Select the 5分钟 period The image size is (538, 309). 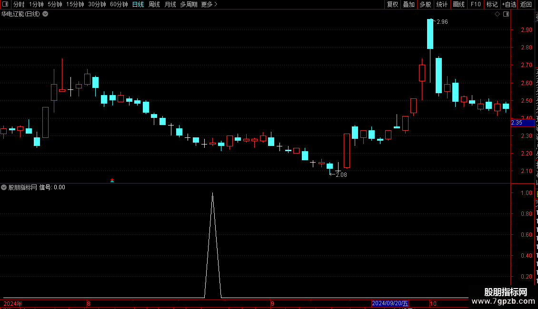point(55,4)
